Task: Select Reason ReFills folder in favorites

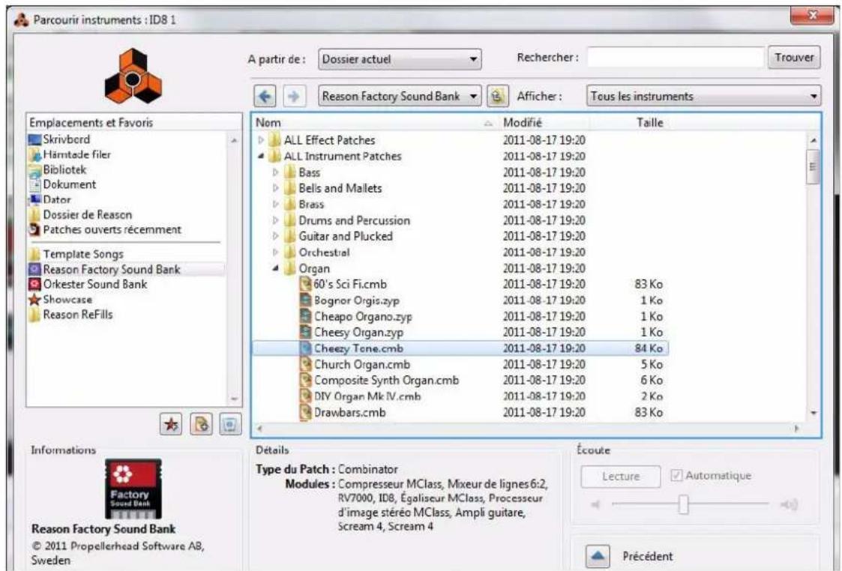Action: (x=71, y=315)
